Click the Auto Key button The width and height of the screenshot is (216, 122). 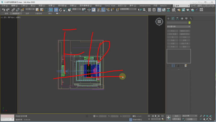click(x=176, y=116)
